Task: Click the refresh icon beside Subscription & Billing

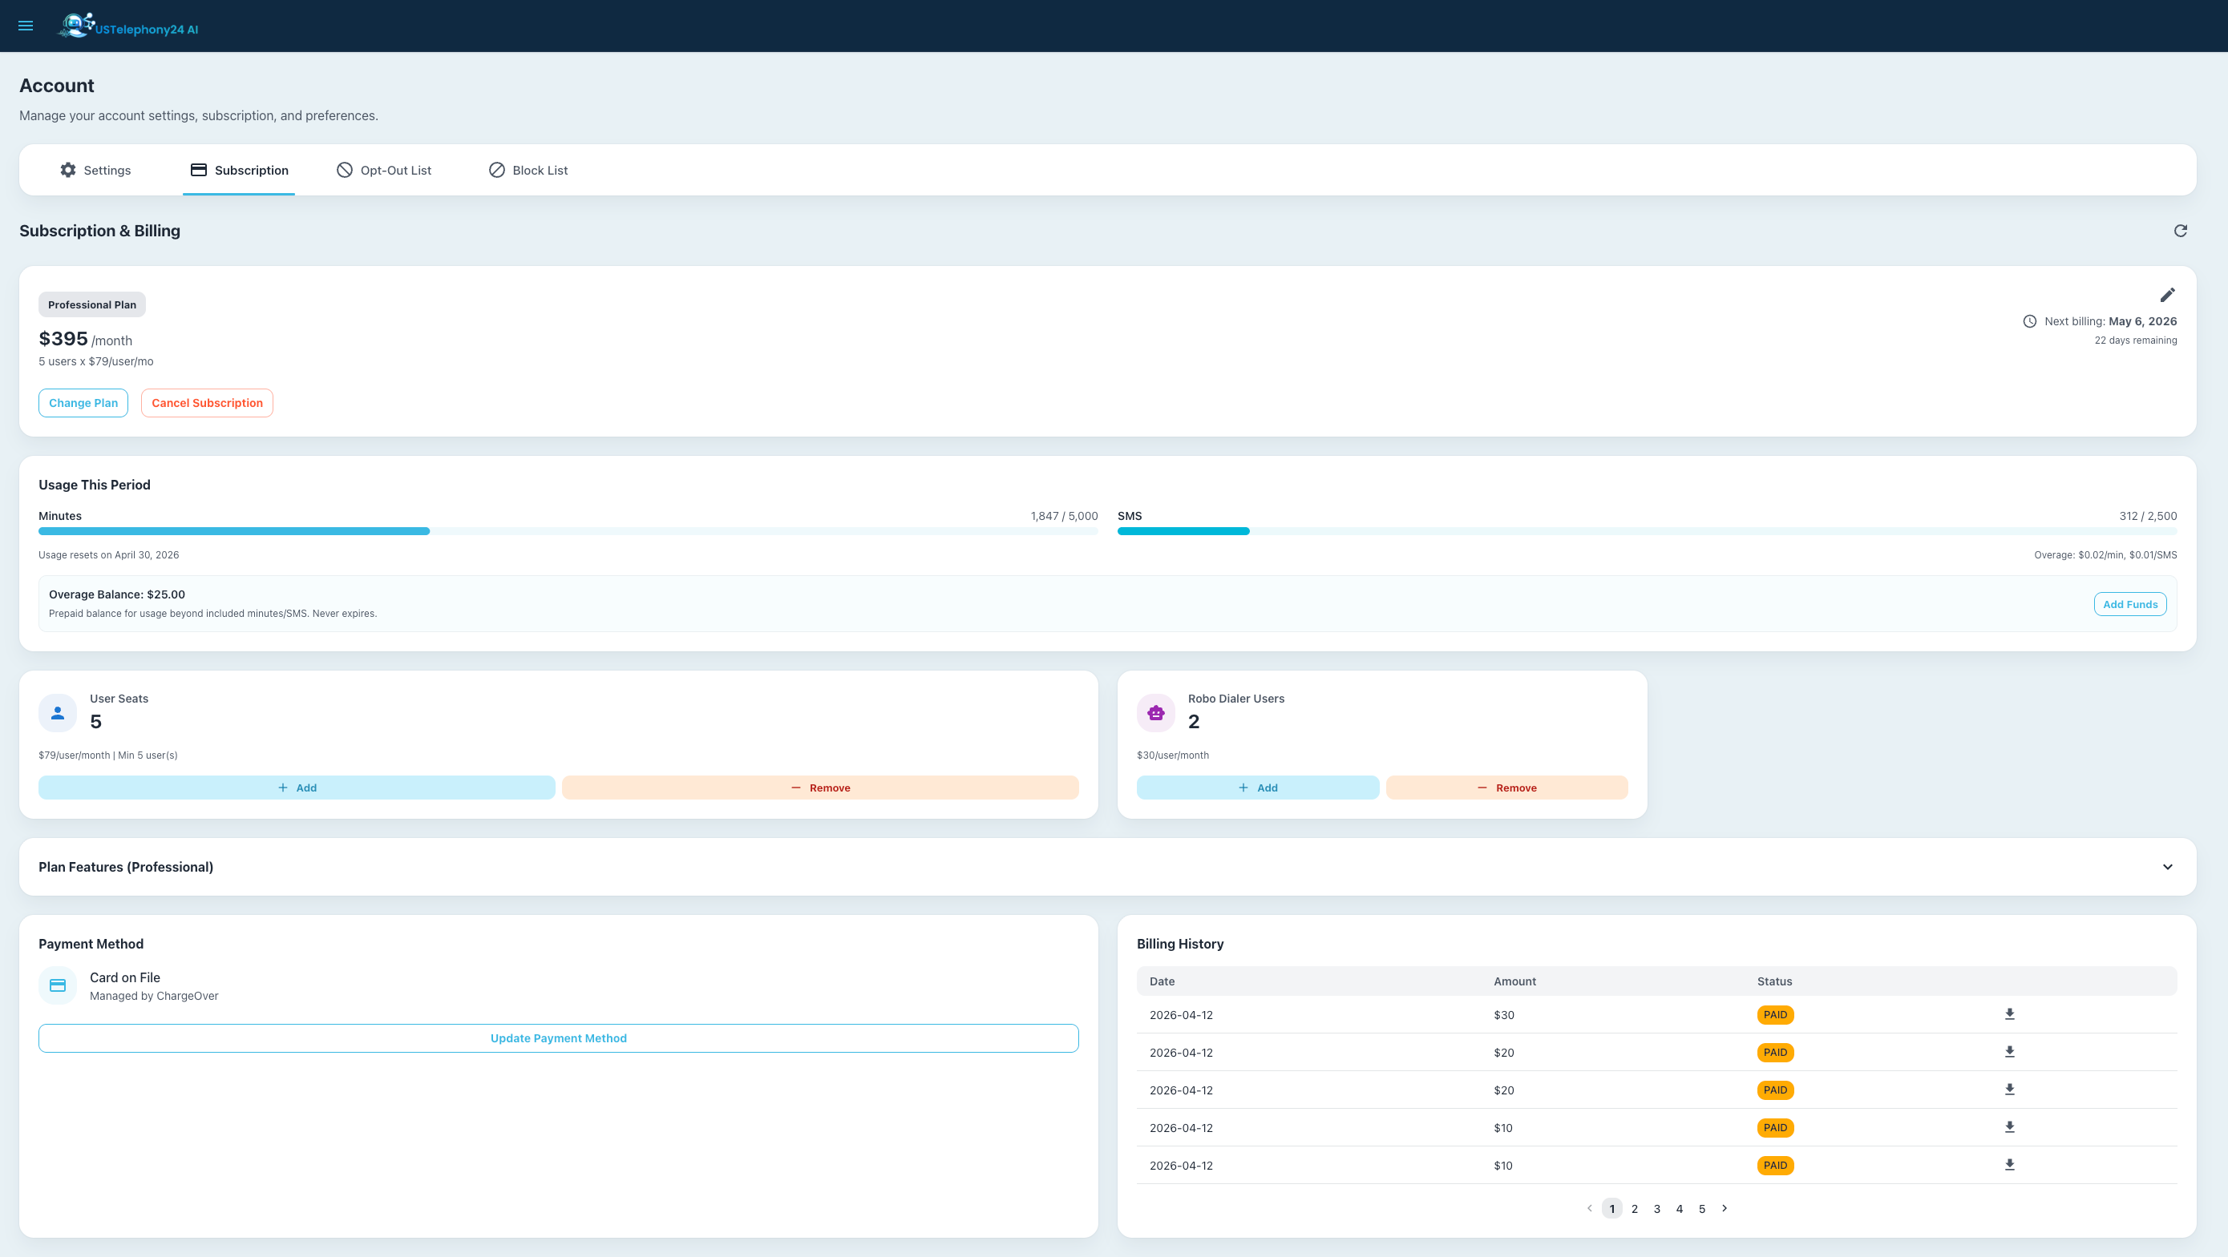Action: (x=2180, y=231)
